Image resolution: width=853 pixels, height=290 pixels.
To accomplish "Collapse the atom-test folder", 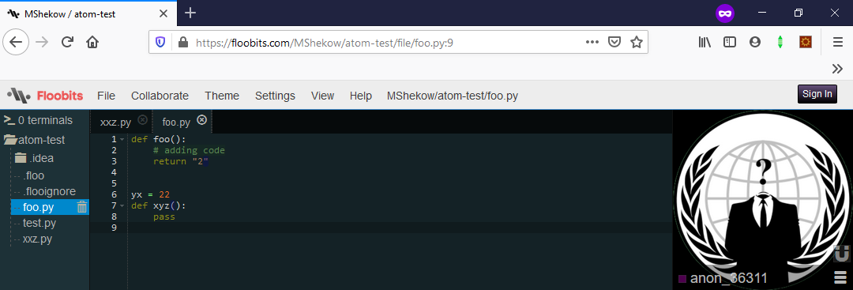I will (9, 140).
